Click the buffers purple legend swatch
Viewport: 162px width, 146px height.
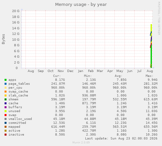6,107
